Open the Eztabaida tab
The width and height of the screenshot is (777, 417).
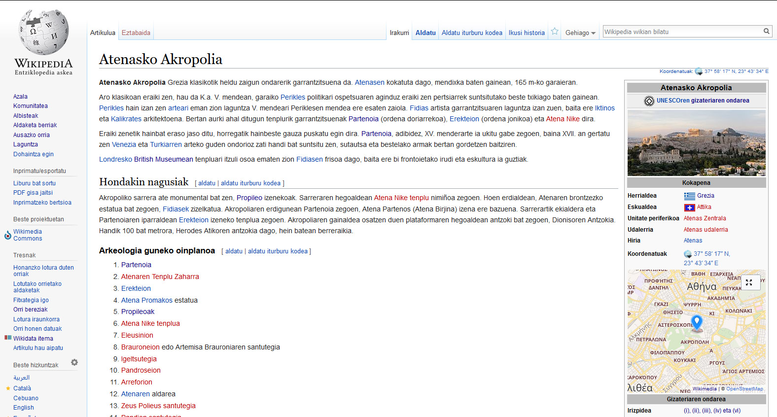click(x=136, y=33)
